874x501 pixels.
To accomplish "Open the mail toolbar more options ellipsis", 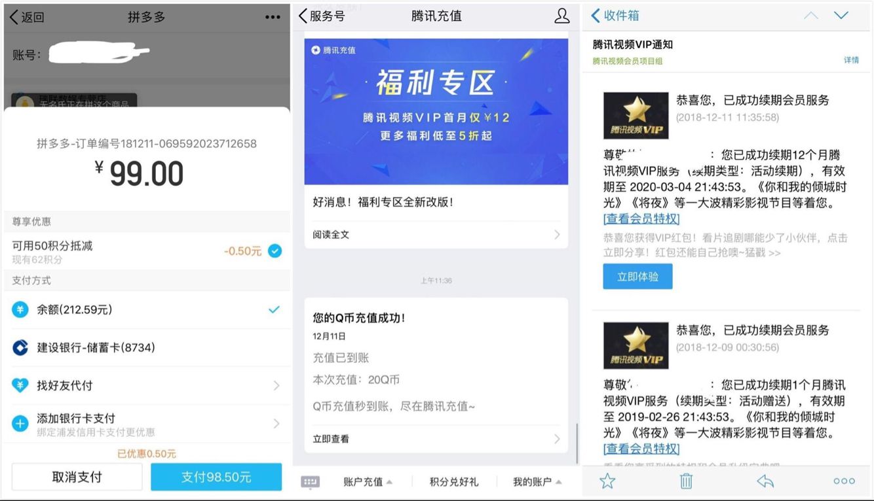I will click(844, 481).
